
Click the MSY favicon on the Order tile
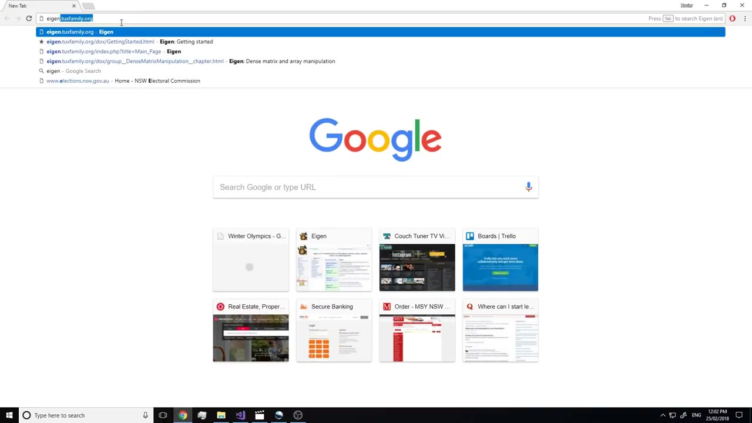[387, 307]
